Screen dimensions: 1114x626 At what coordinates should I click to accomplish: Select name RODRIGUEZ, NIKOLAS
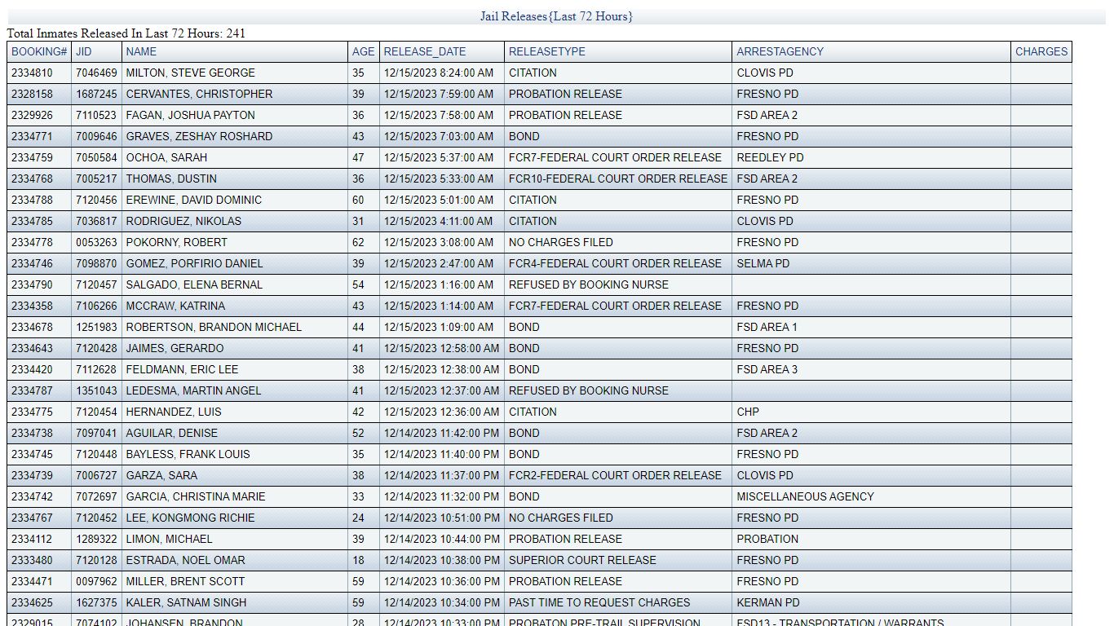pos(183,221)
